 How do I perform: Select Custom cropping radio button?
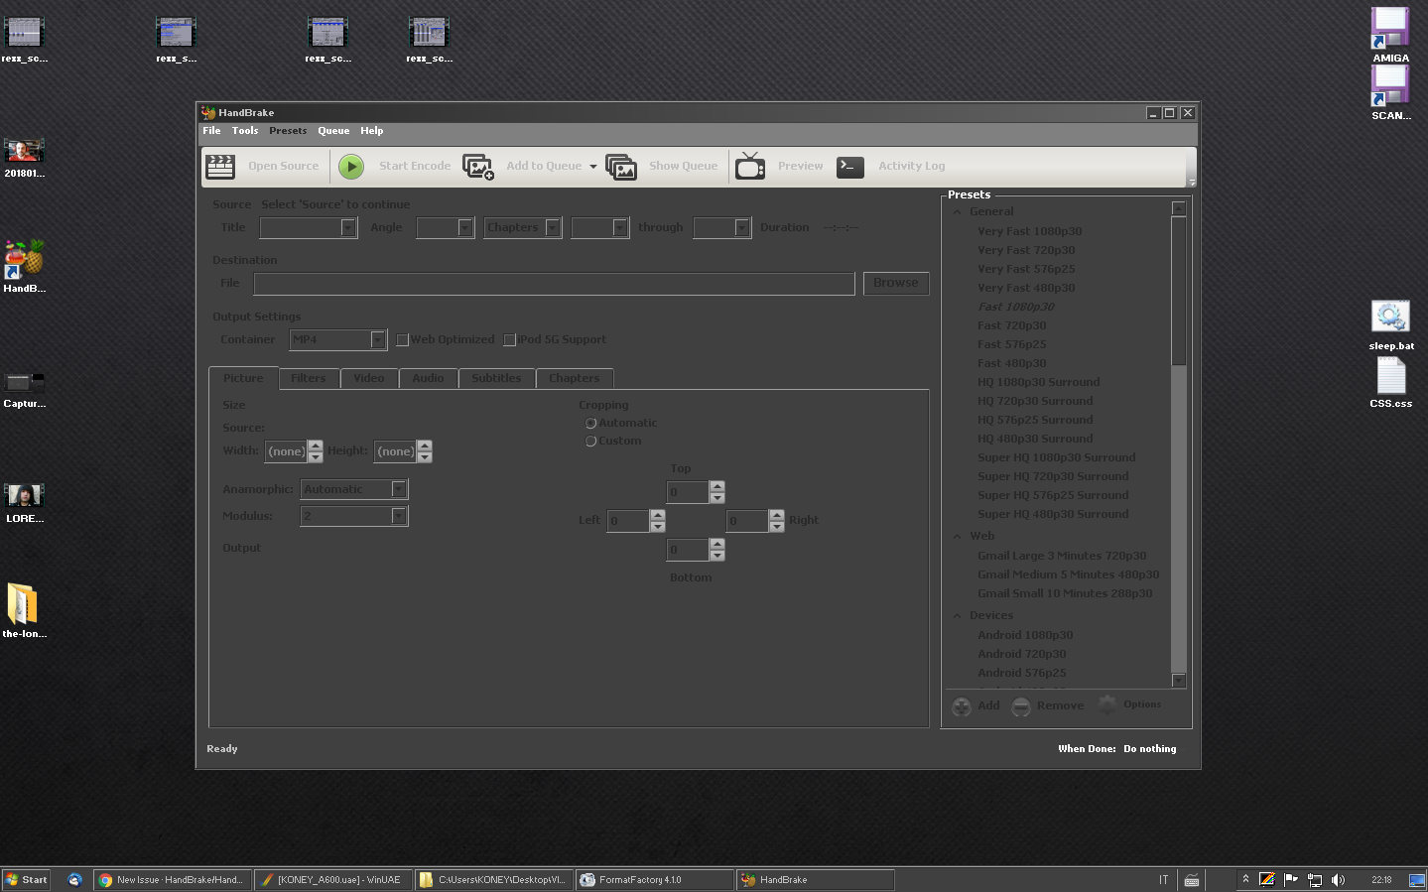[590, 441]
